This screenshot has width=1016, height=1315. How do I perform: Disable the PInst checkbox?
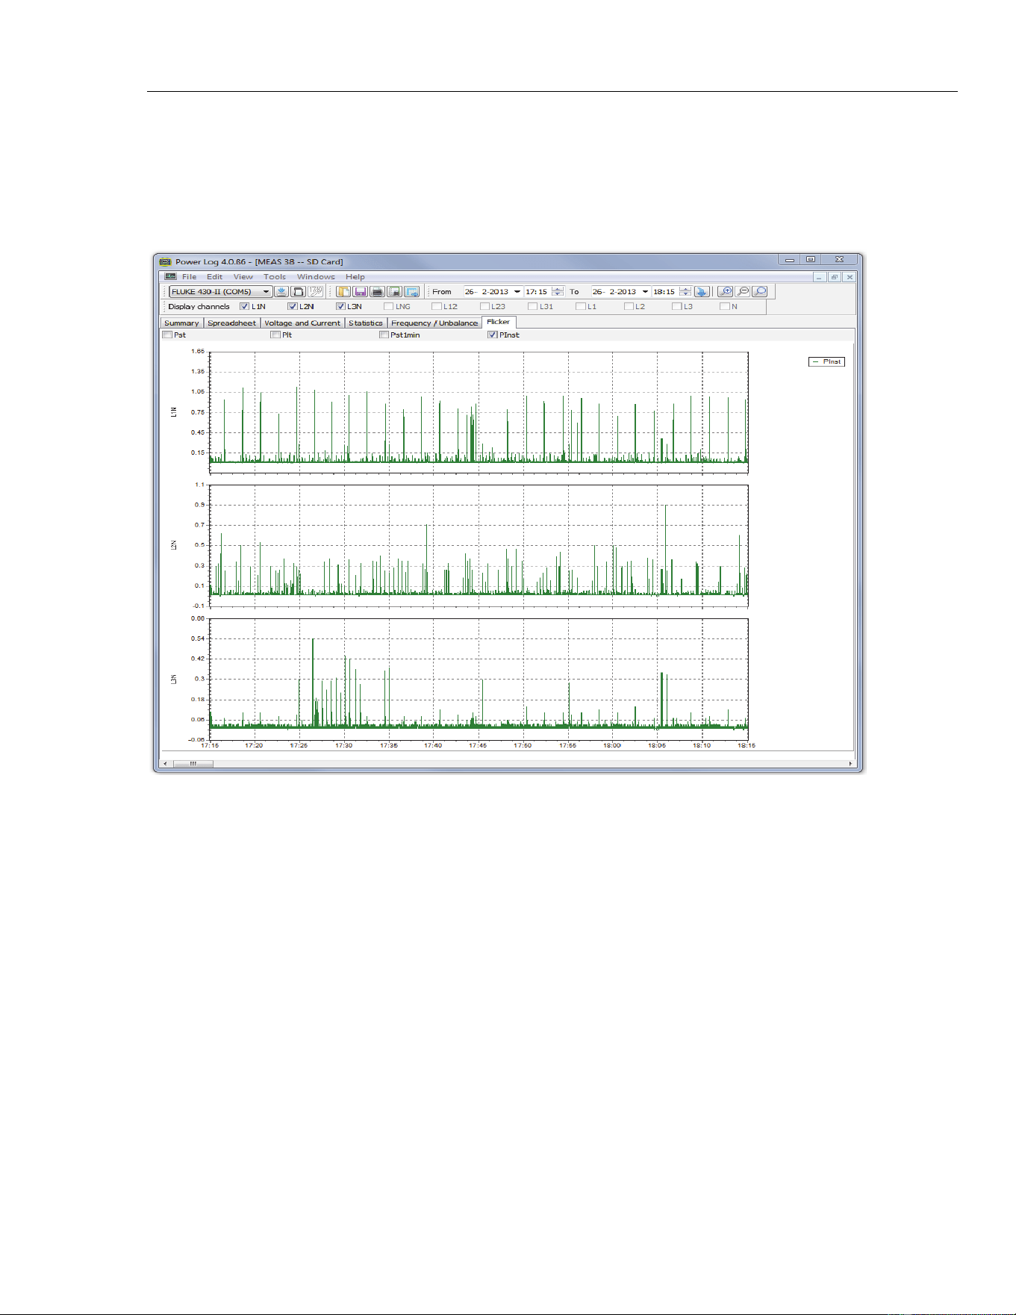[x=492, y=335]
